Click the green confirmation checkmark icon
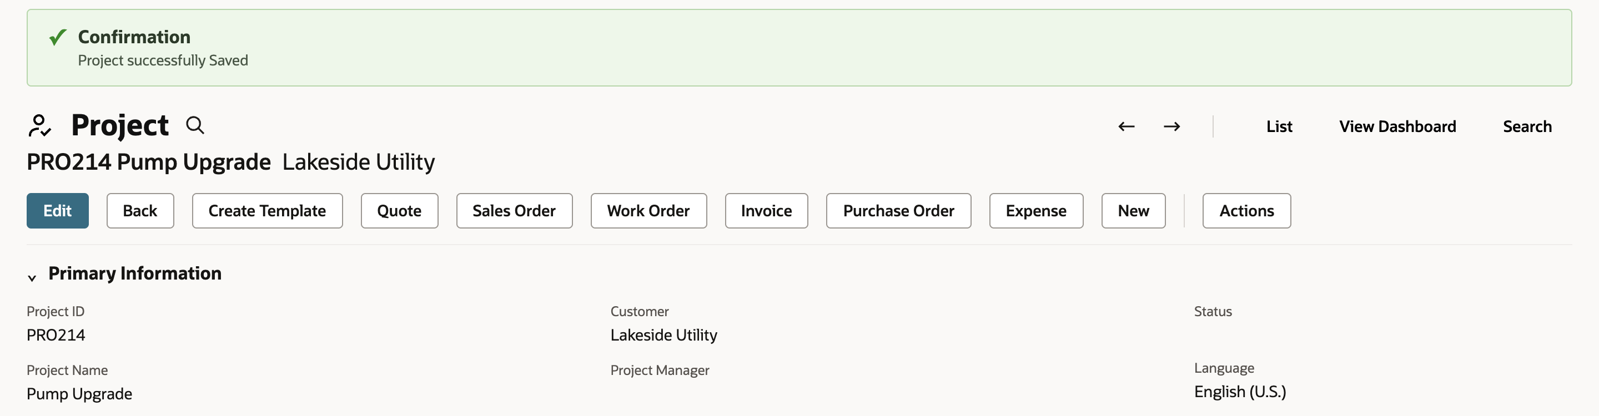 [x=58, y=37]
